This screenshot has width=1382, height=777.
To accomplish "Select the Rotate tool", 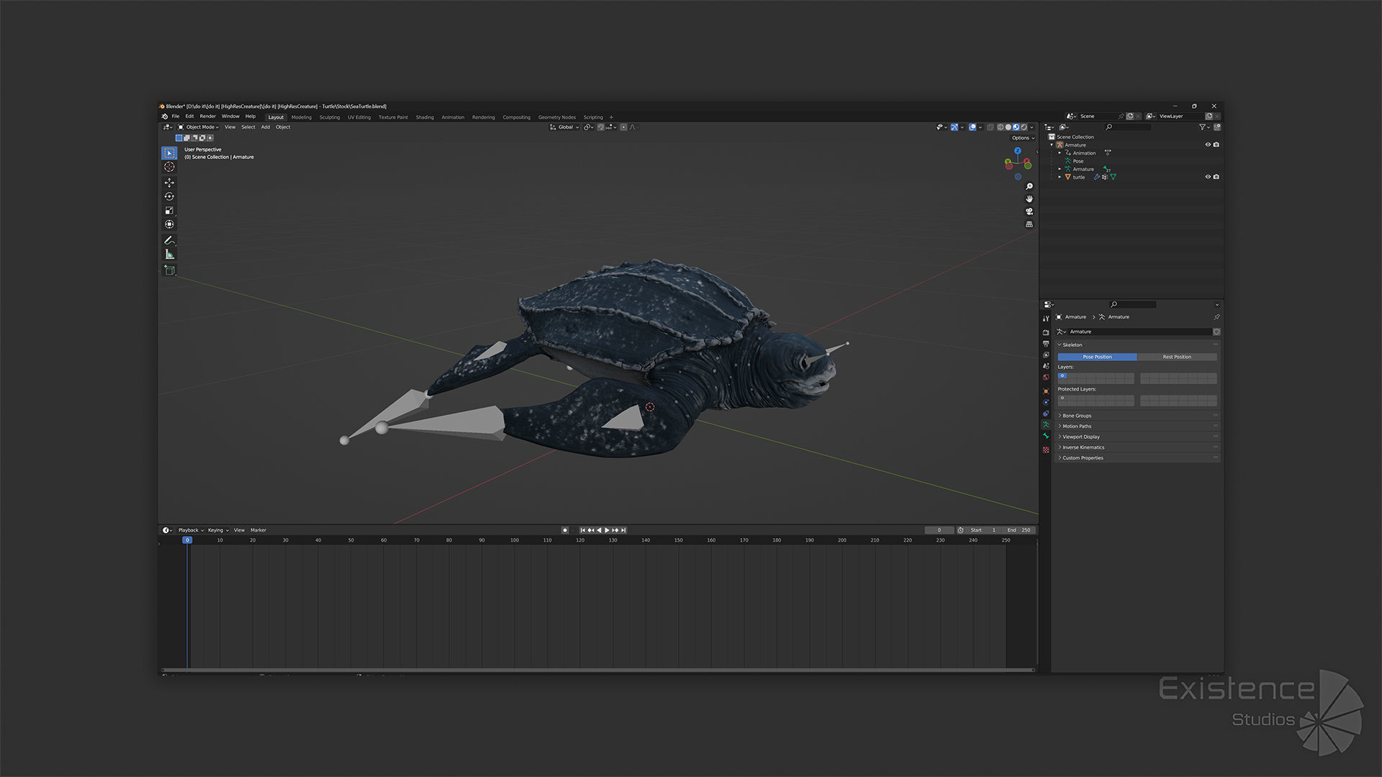I will tap(169, 196).
